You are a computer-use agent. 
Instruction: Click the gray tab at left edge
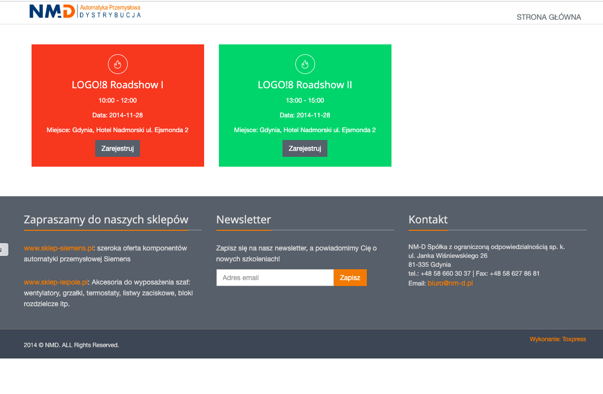click(x=3, y=250)
